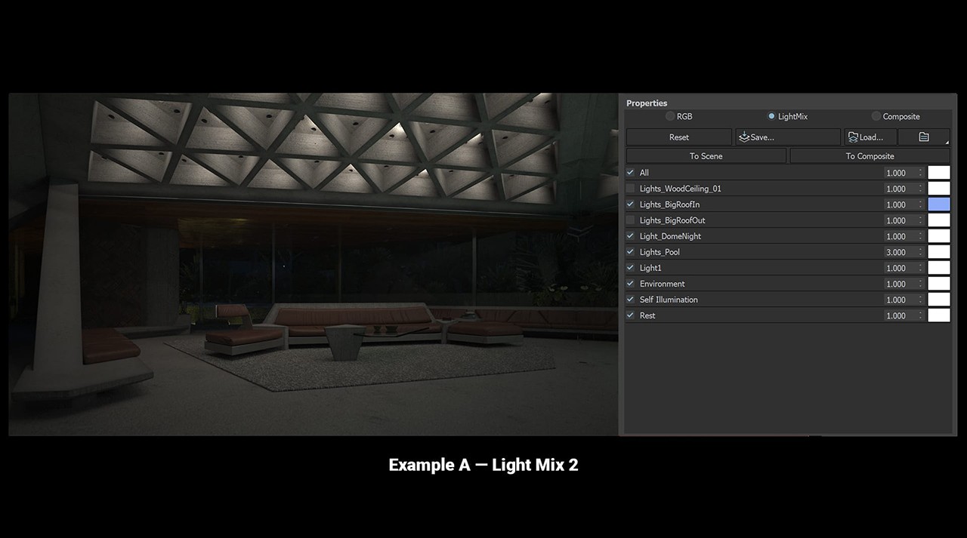The width and height of the screenshot is (967, 538).
Task: Click the Save light mix button
Action: (787, 137)
